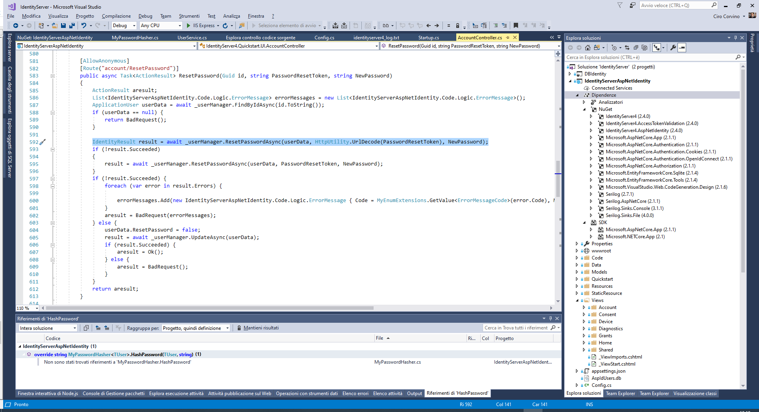This screenshot has width=759, height=412.
Task: Pin the Riferimenti di 'HashPassword' panel
Action: click(x=551, y=318)
